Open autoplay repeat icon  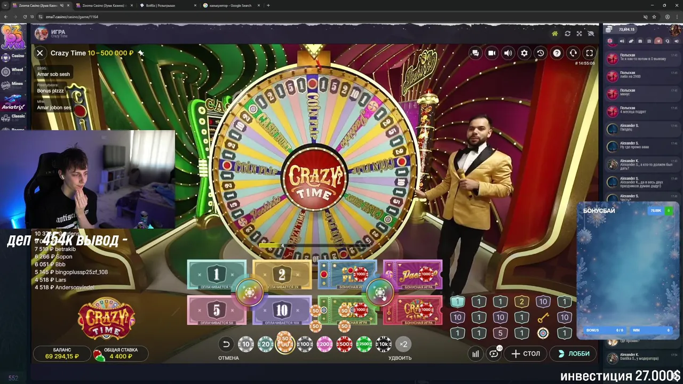click(494, 354)
